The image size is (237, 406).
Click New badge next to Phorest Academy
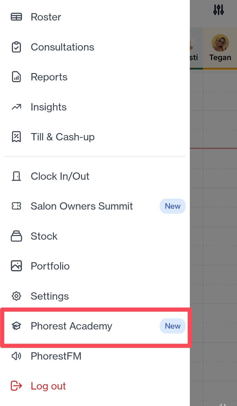pos(172,326)
